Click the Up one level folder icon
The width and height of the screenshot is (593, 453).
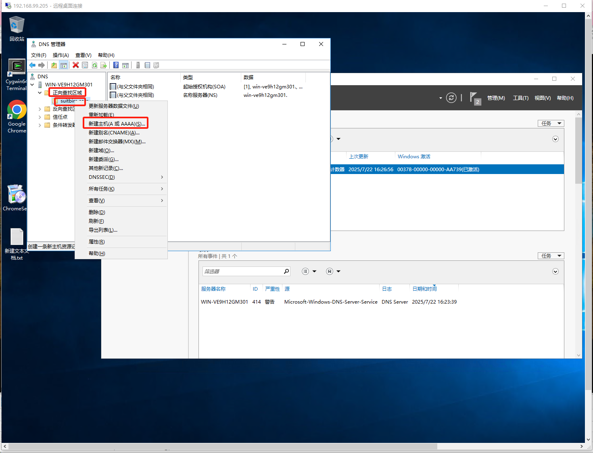[x=54, y=65]
